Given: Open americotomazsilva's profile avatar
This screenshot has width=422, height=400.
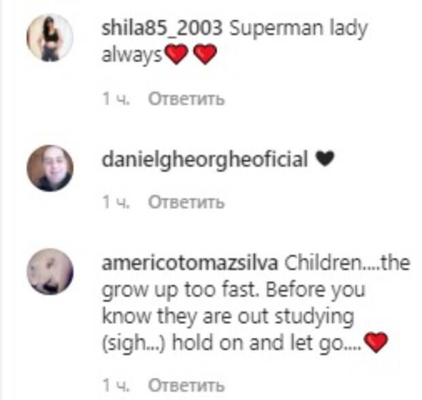Looking at the screenshot, I should tap(50, 271).
